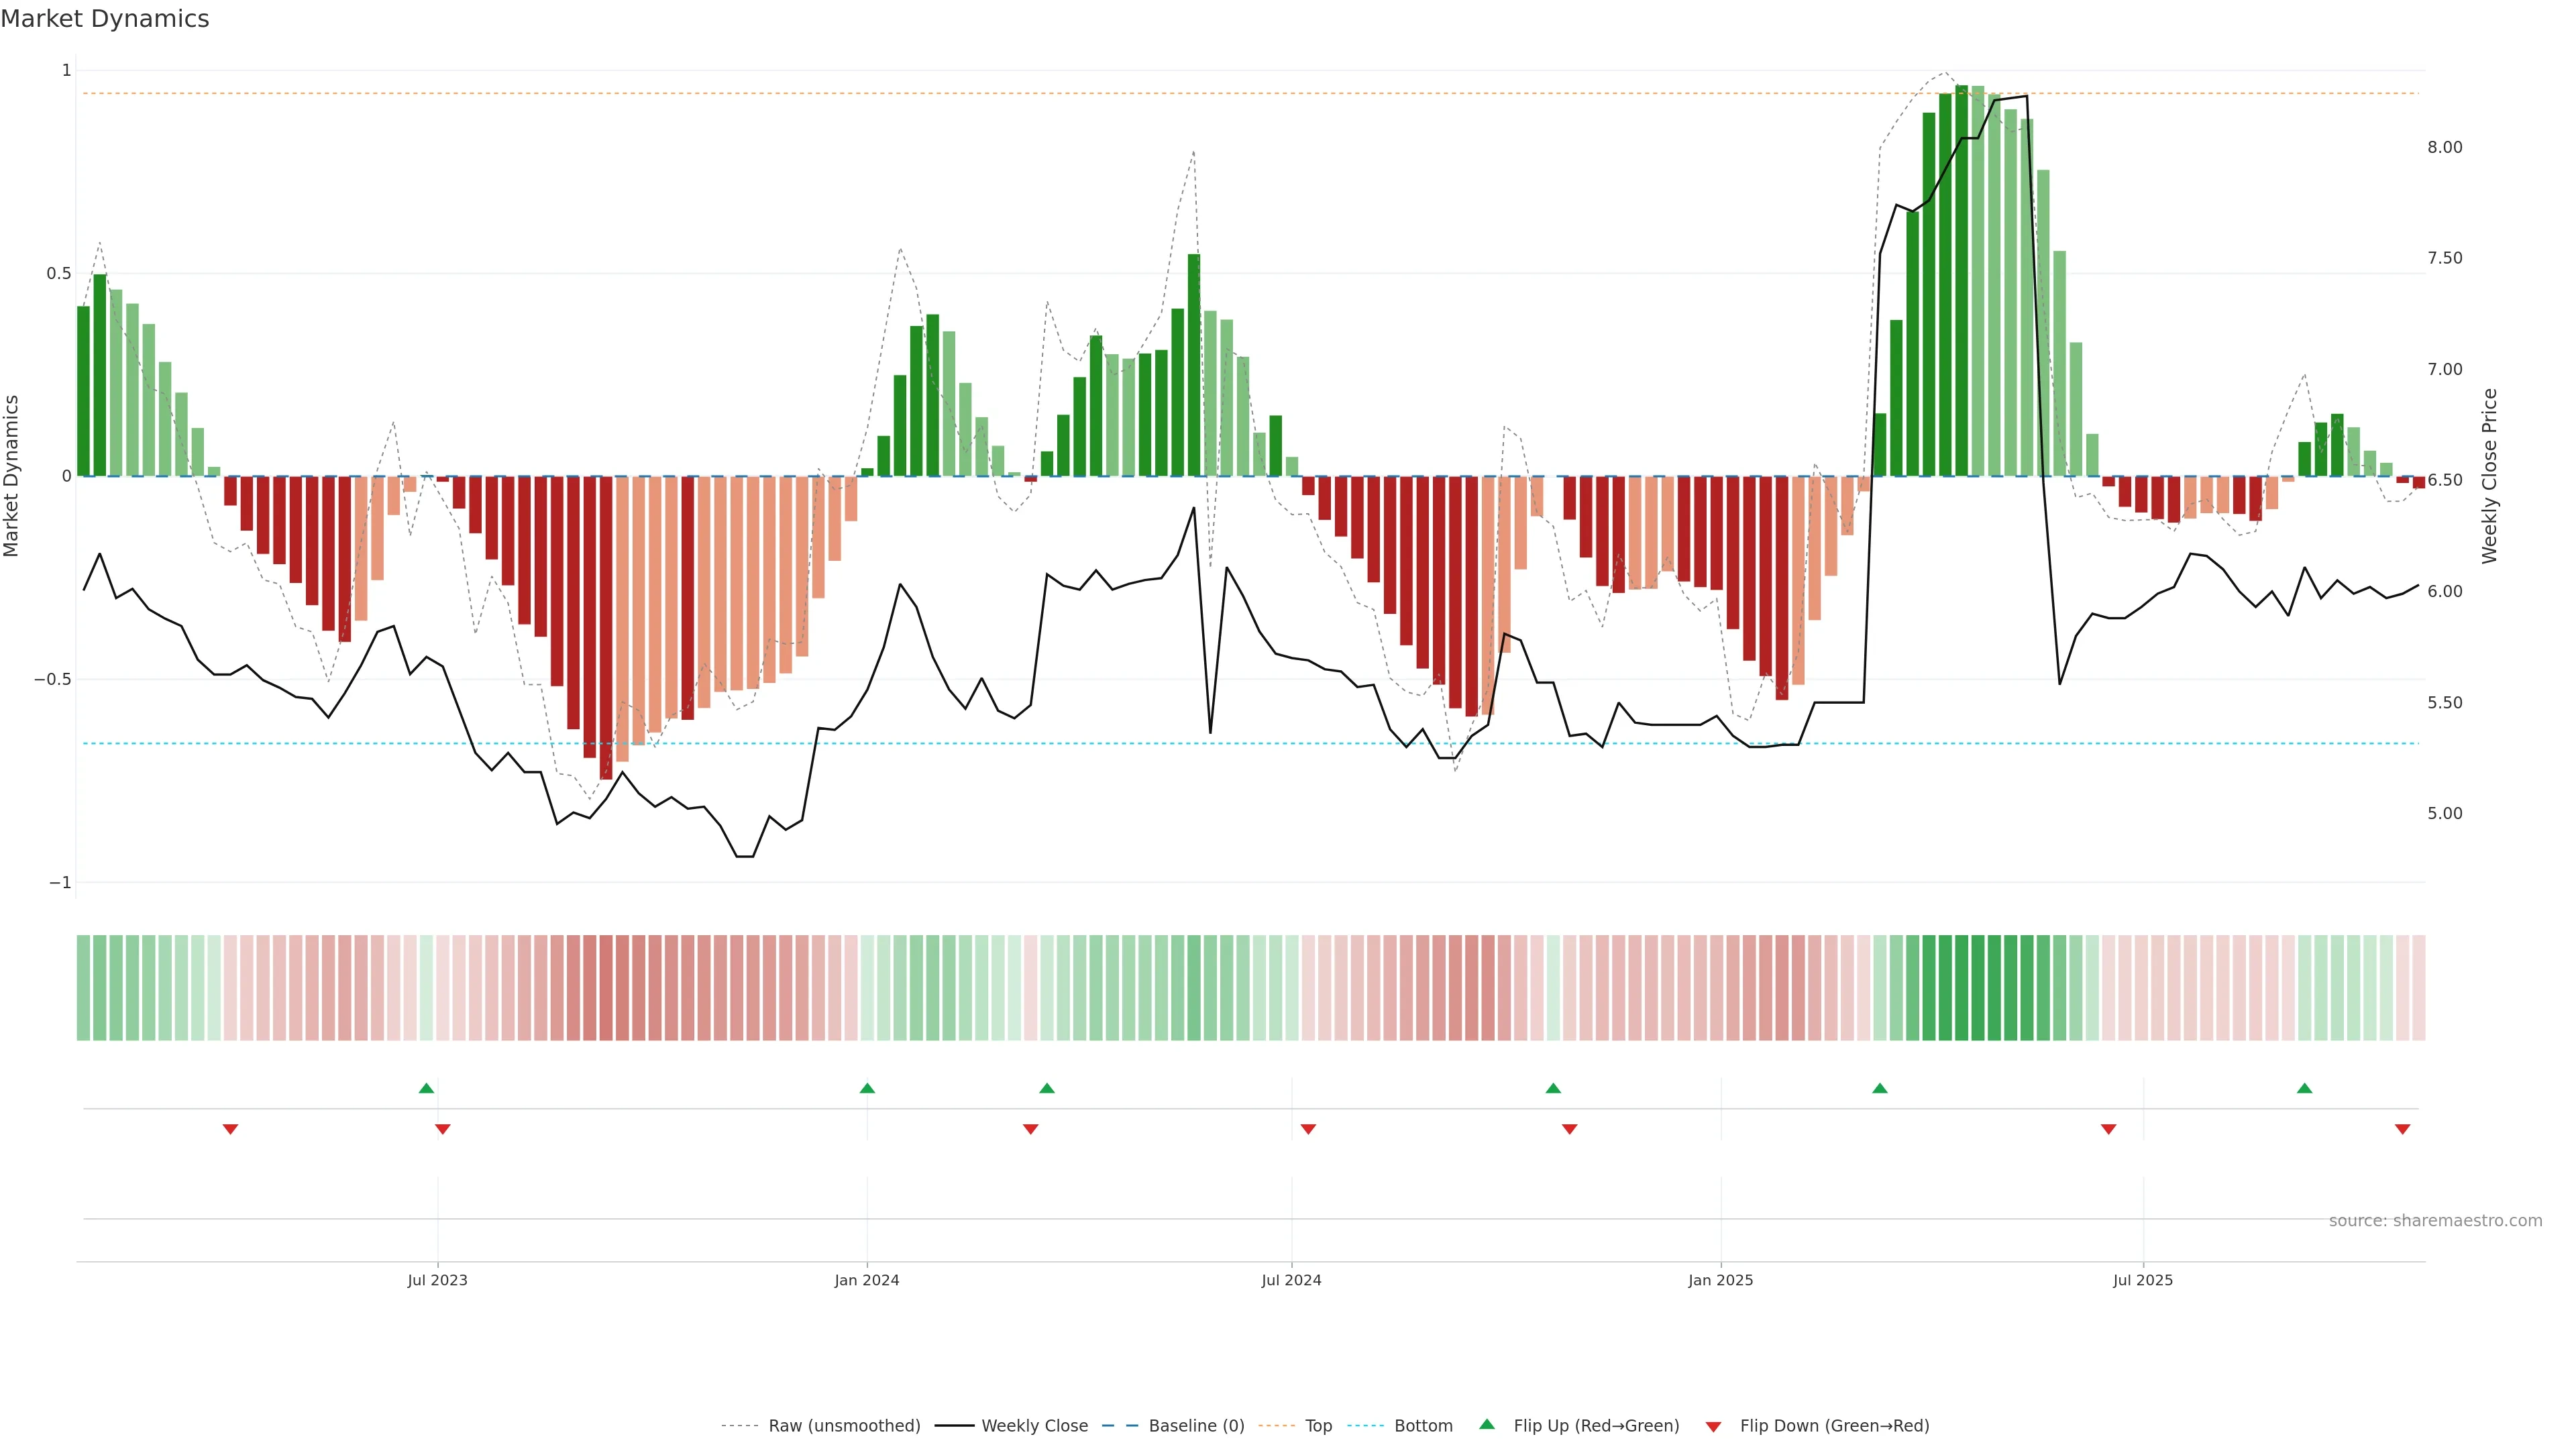The width and height of the screenshot is (2576, 1449).
Task: Click the Jul 2023 x-axis label
Action: (x=437, y=1280)
